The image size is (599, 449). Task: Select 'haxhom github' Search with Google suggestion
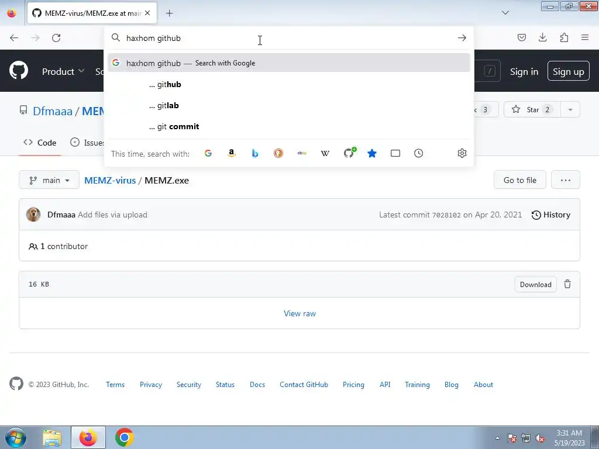(288, 63)
